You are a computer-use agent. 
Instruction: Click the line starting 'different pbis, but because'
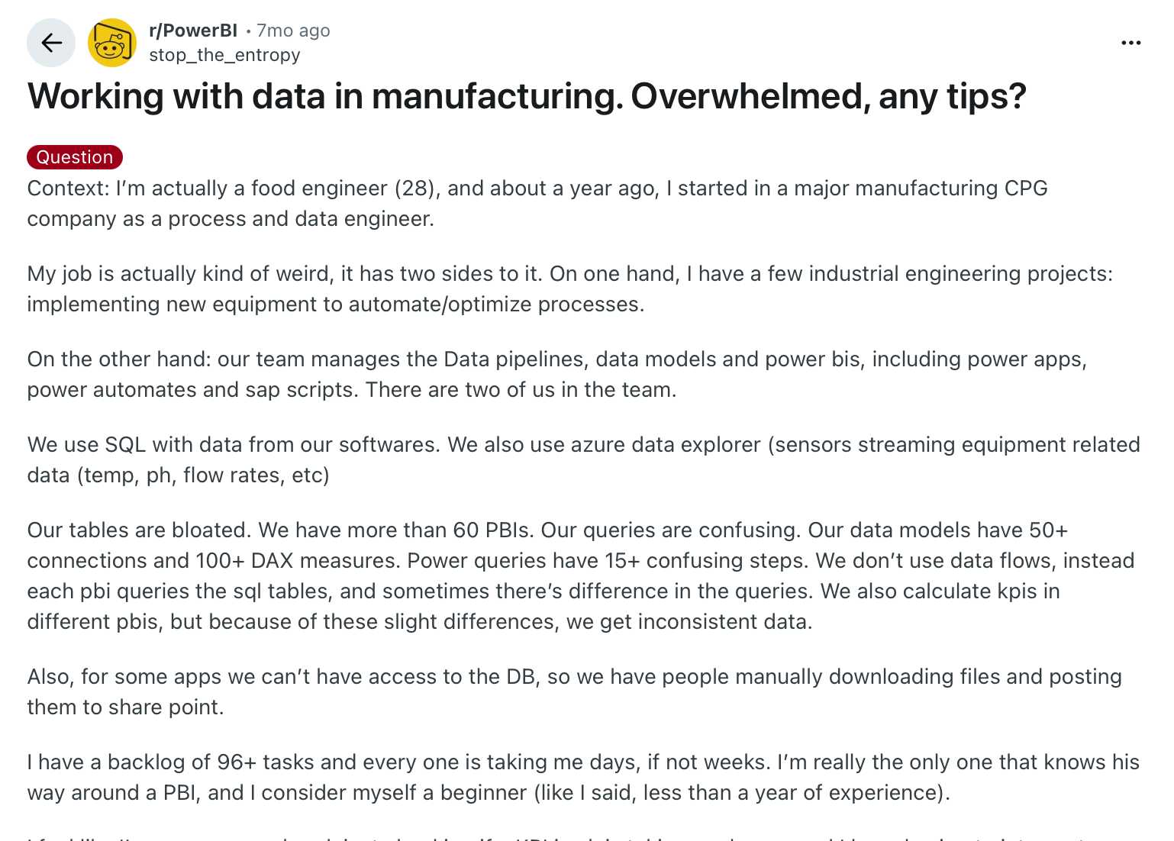click(419, 622)
